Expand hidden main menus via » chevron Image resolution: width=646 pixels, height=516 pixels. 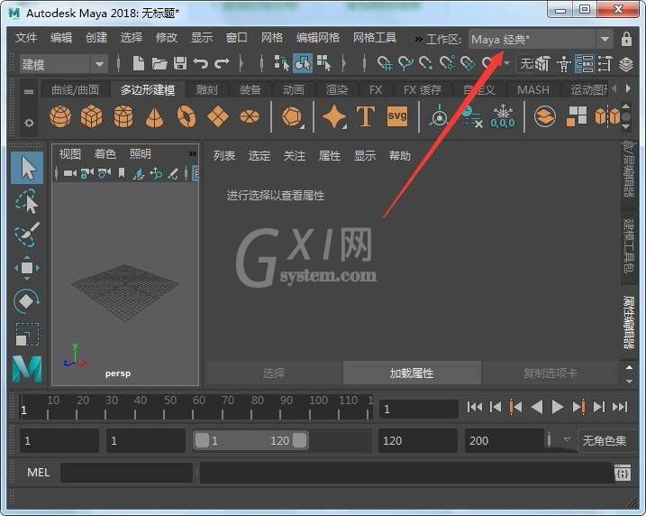tap(418, 39)
